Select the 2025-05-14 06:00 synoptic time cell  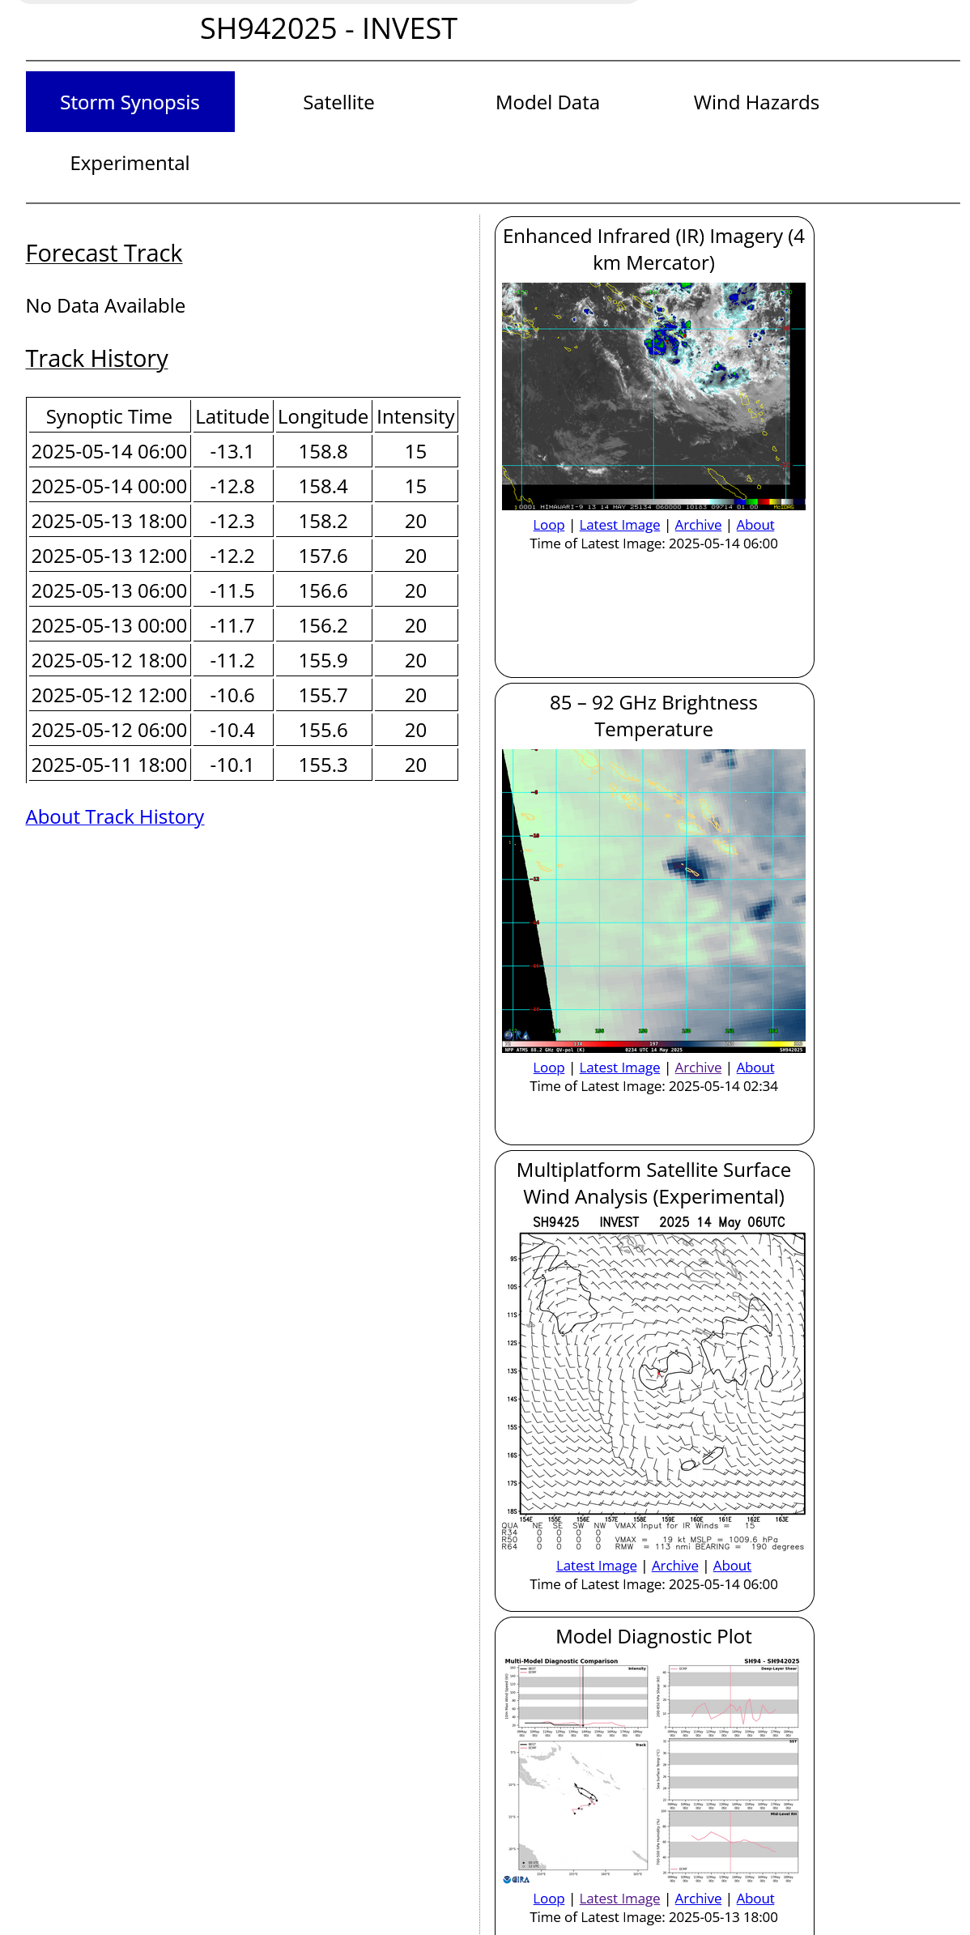pos(109,451)
